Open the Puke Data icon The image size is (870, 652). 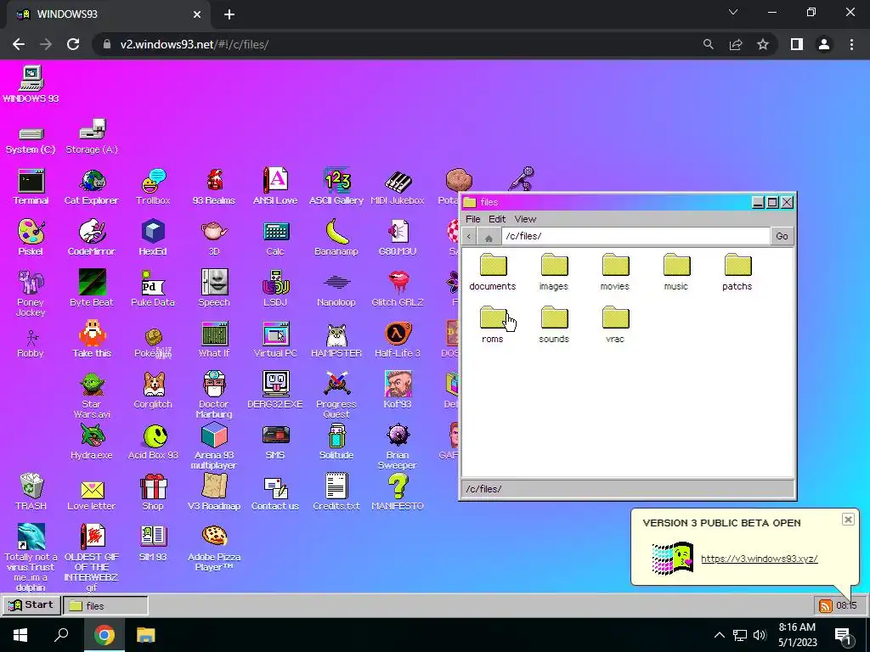click(x=153, y=289)
